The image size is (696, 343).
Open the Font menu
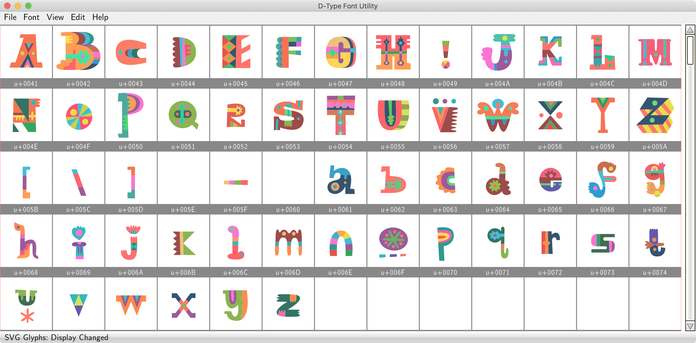31,17
